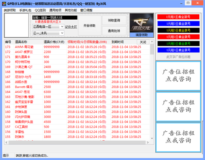Click the 当前：端游--穿越火线 black label
The width and height of the screenshot is (205, 160).
coord(55,18)
